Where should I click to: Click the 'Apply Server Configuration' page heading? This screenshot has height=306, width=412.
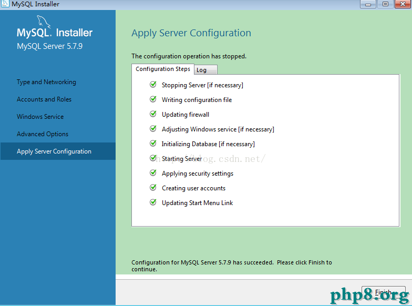[x=191, y=33]
